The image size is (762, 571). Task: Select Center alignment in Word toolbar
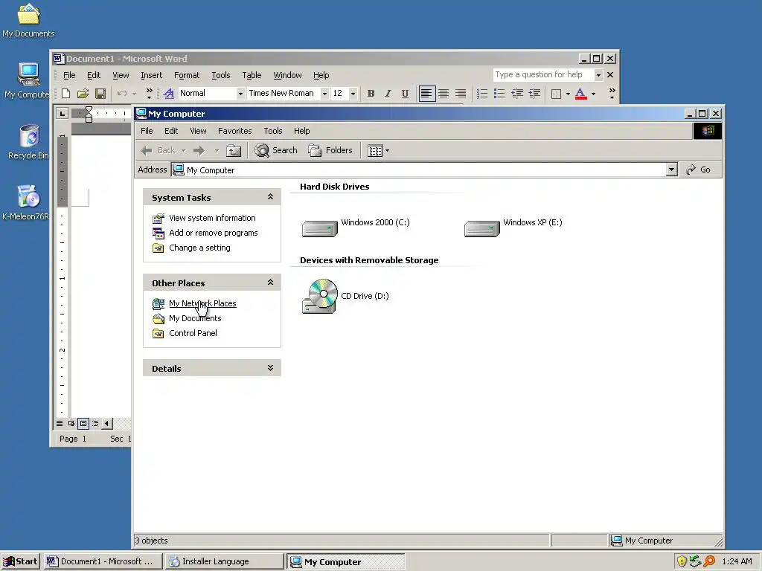tap(444, 93)
